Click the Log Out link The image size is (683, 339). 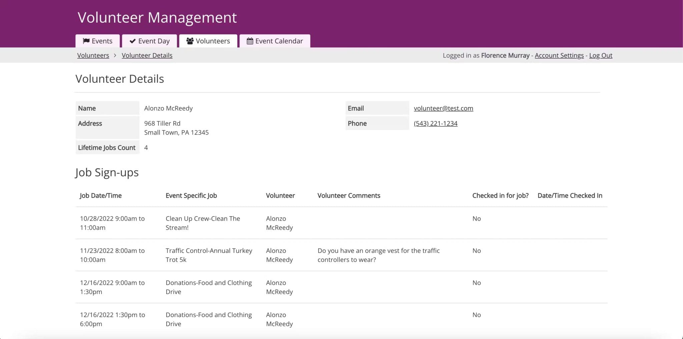601,55
